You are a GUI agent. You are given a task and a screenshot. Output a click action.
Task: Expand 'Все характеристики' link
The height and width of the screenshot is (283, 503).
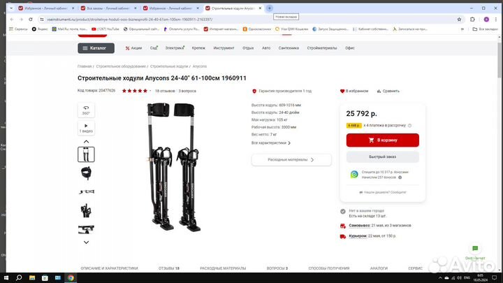271,143
